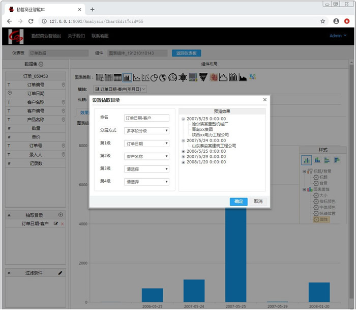Edit filter conditions with pencil icon
The height and width of the screenshot is (310, 356).
(61, 273)
